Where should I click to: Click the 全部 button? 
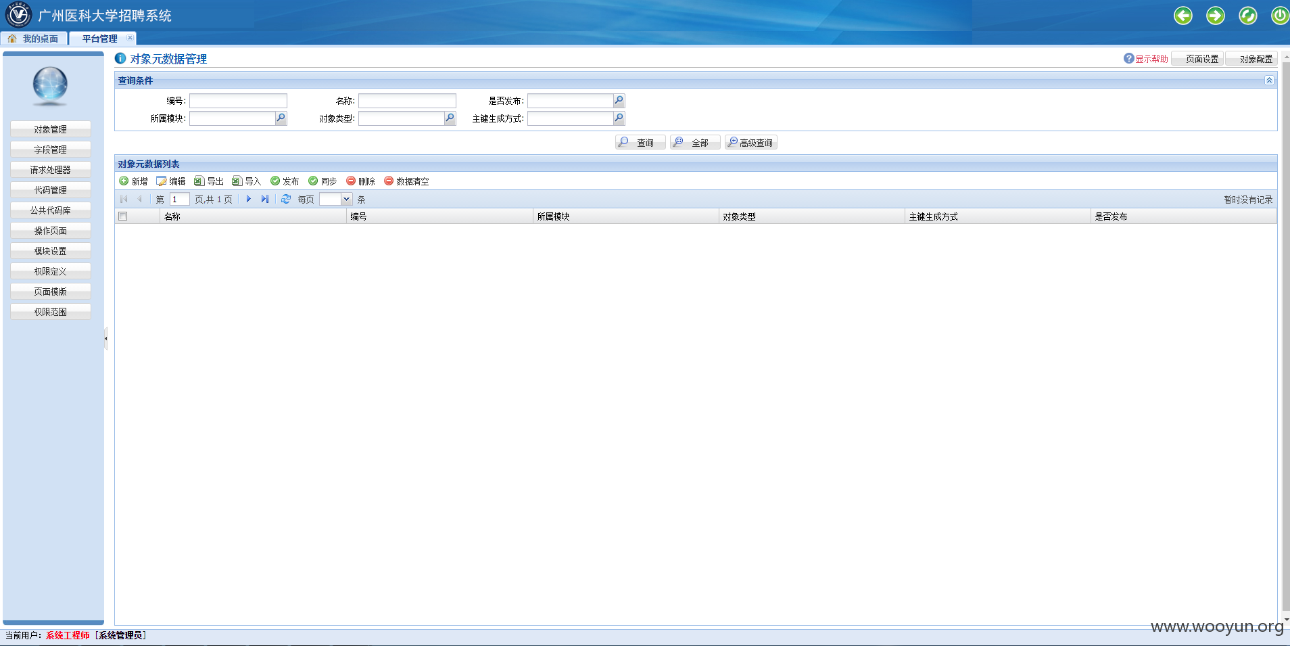pos(695,142)
